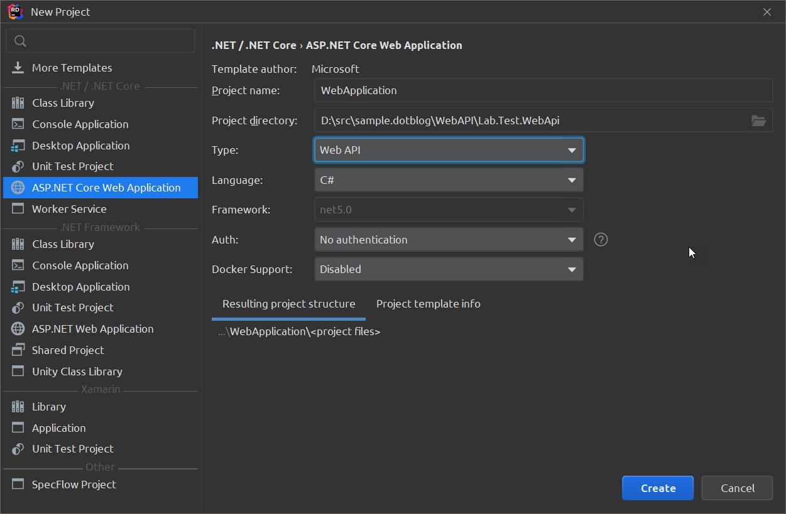The height and width of the screenshot is (514, 786).
Task: Click the Auth help question mark
Action: click(600, 239)
